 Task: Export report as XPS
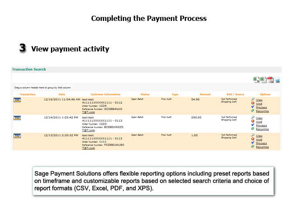pyautogui.click(x=277, y=80)
